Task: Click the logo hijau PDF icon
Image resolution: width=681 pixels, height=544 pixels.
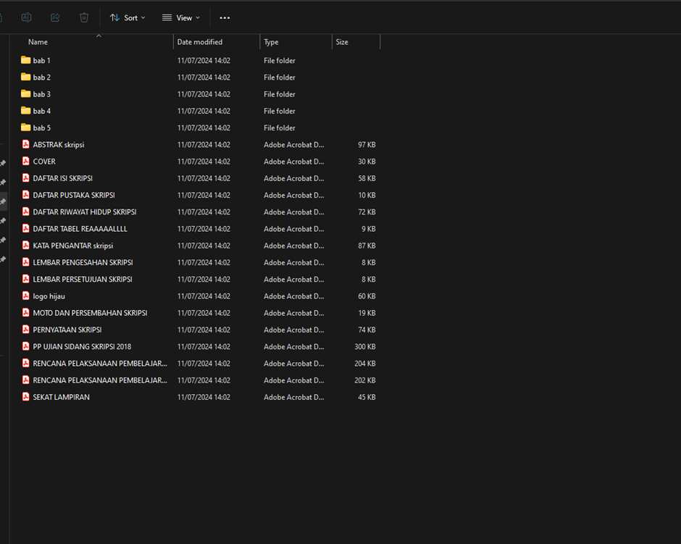Action: (26, 296)
